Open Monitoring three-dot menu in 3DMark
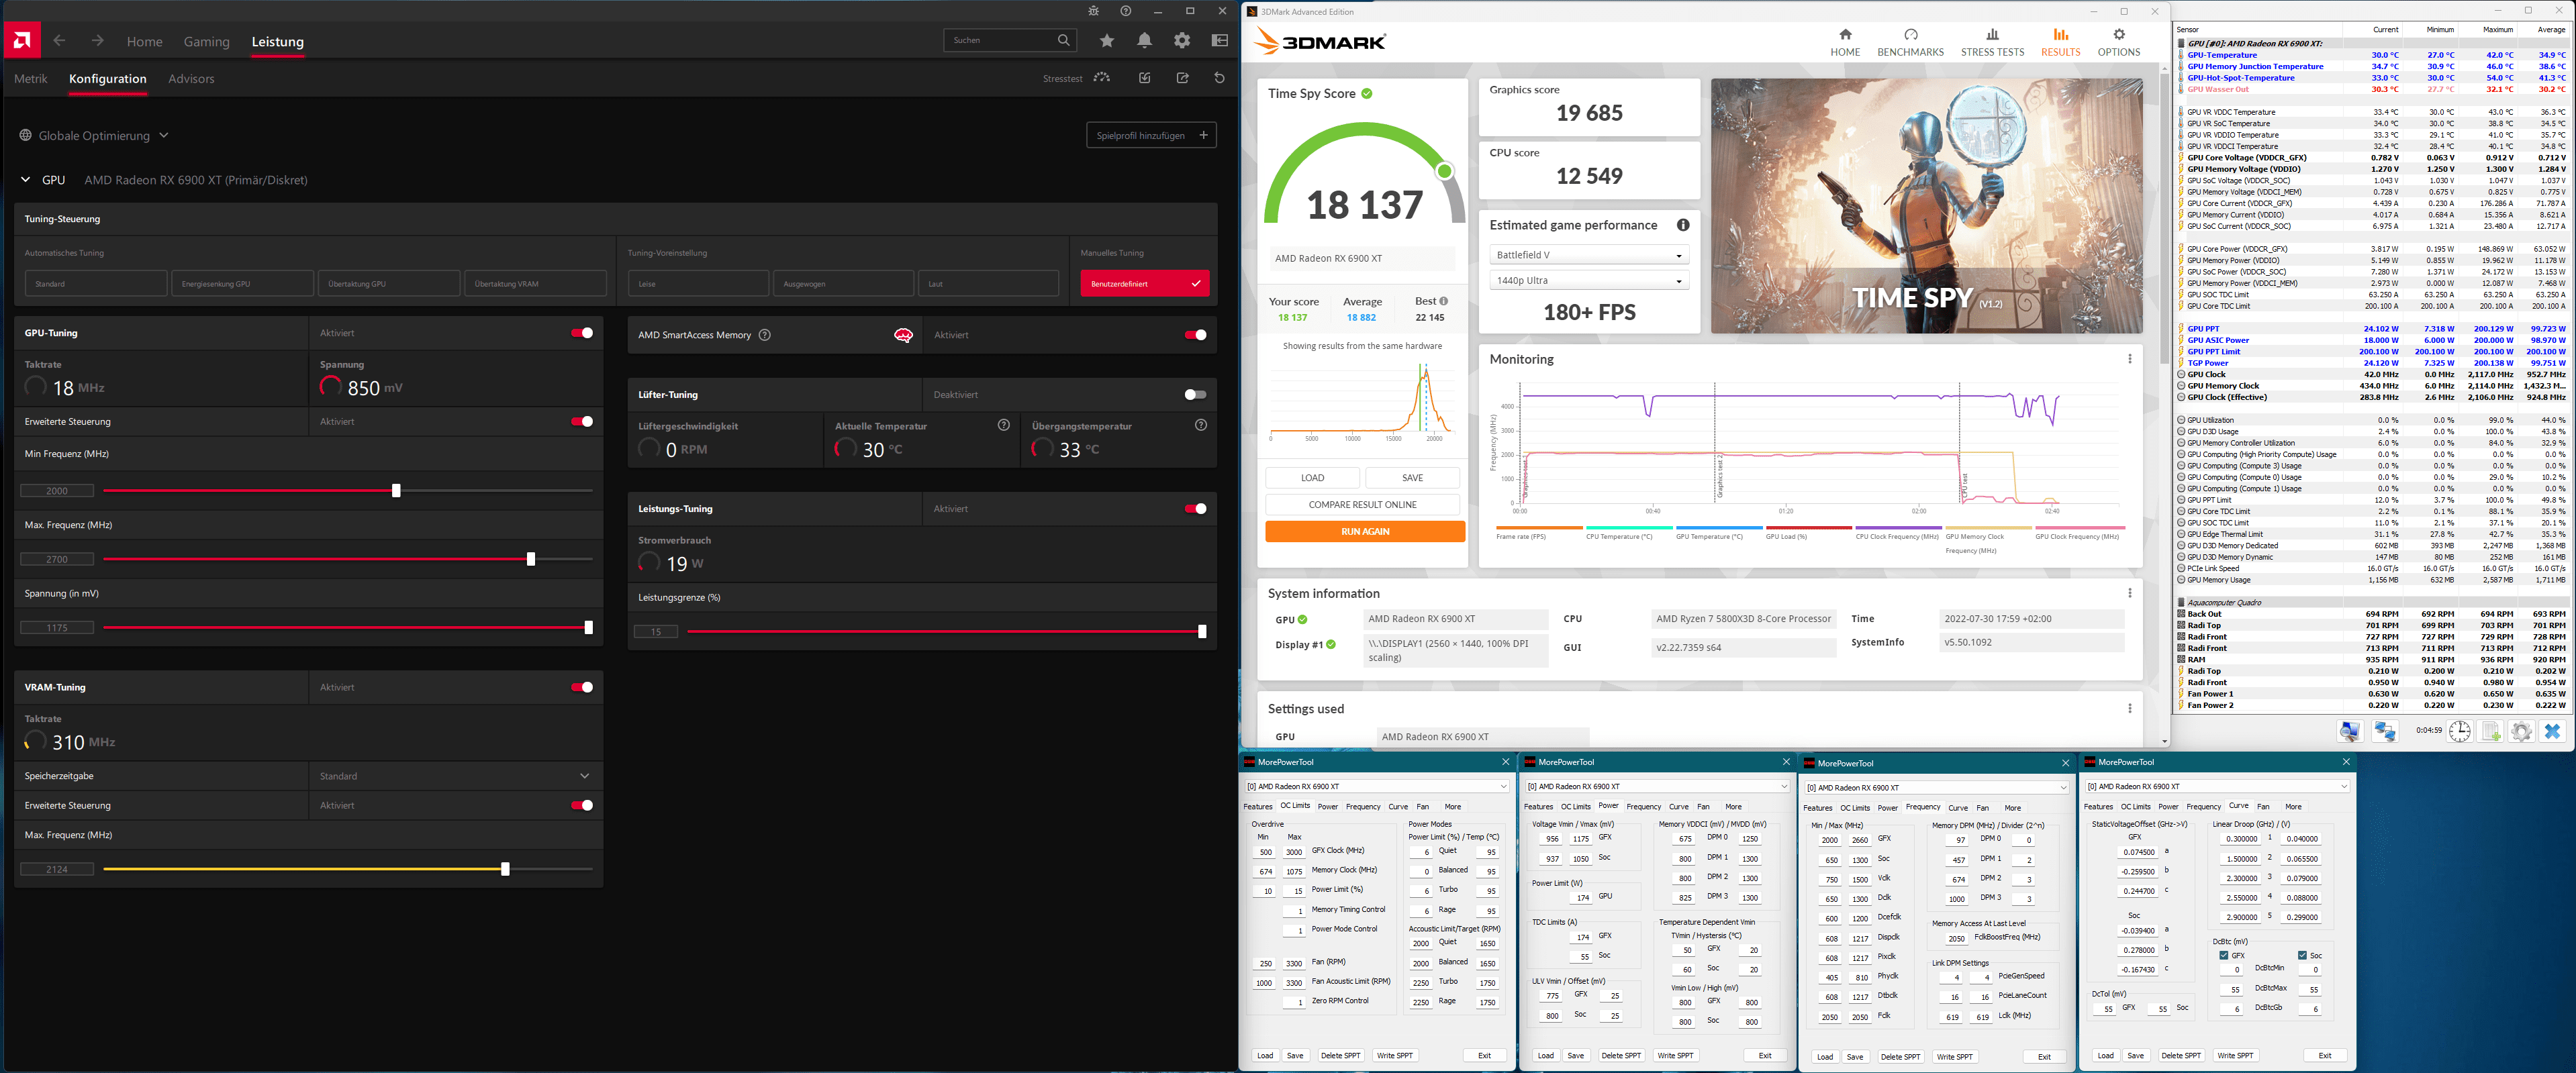This screenshot has width=2576, height=1073. pyautogui.click(x=2129, y=358)
